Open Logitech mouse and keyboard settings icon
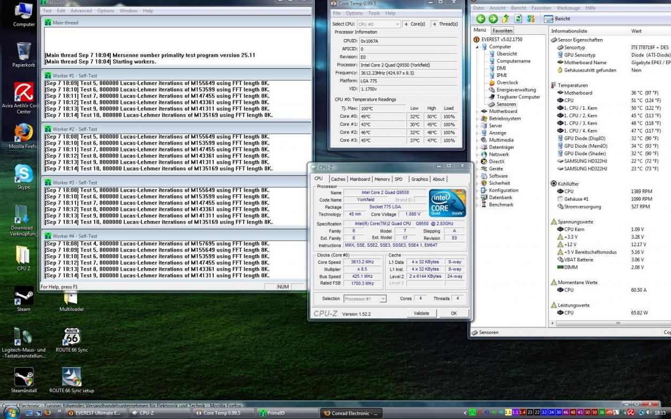 [x=24, y=343]
